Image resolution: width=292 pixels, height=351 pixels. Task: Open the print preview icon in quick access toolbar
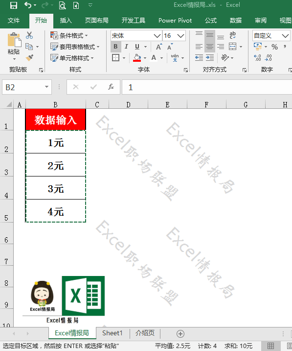[x=62, y=5]
